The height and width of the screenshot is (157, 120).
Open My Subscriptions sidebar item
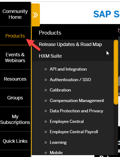click(x=15, y=119)
